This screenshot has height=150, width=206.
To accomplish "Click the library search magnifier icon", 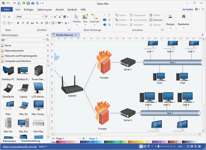I will click(x=47, y=40).
